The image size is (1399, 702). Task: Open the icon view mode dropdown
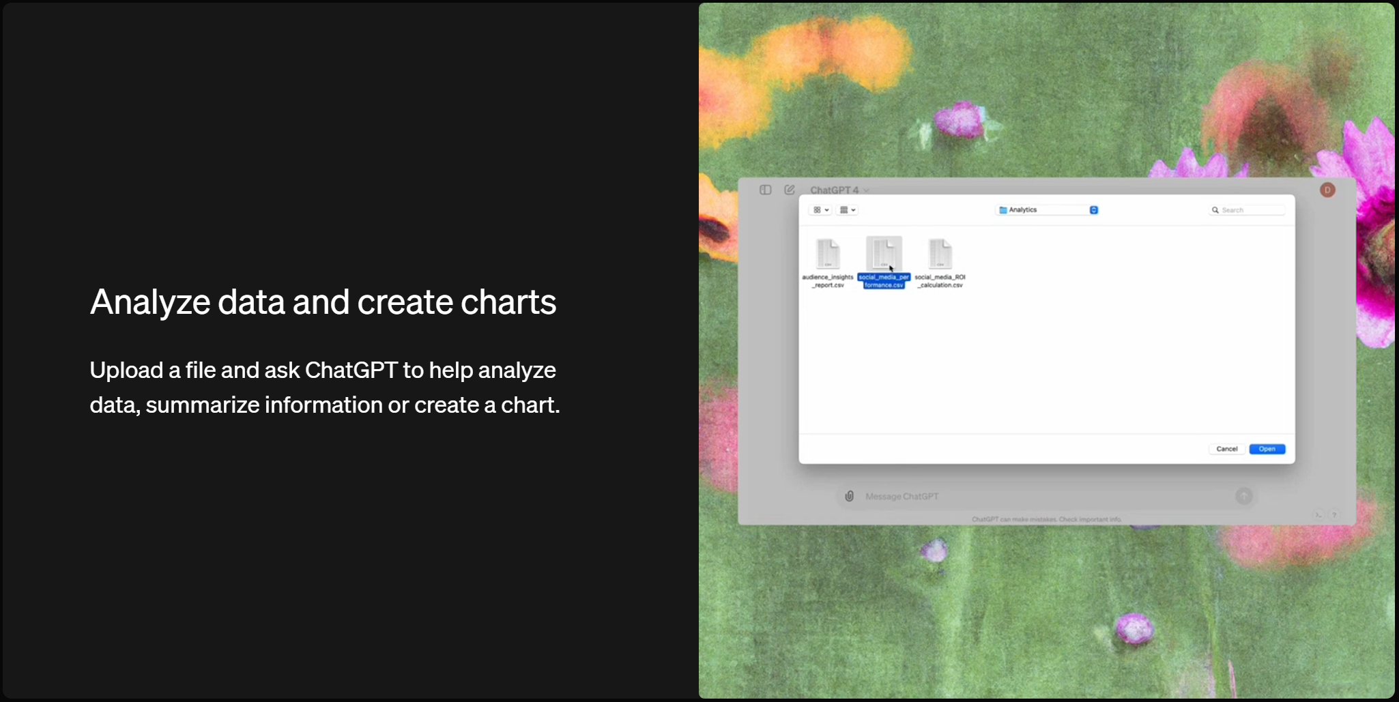(820, 210)
